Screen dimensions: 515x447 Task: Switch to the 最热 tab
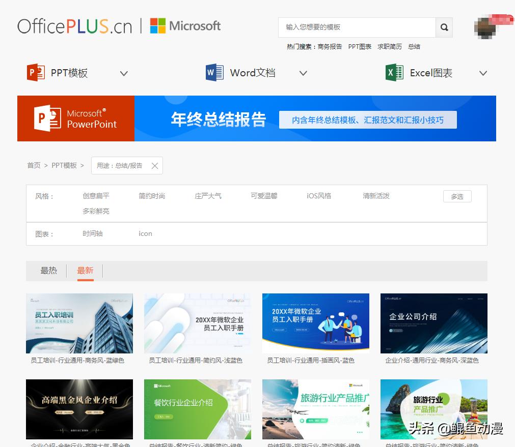click(x=48, y=271)
